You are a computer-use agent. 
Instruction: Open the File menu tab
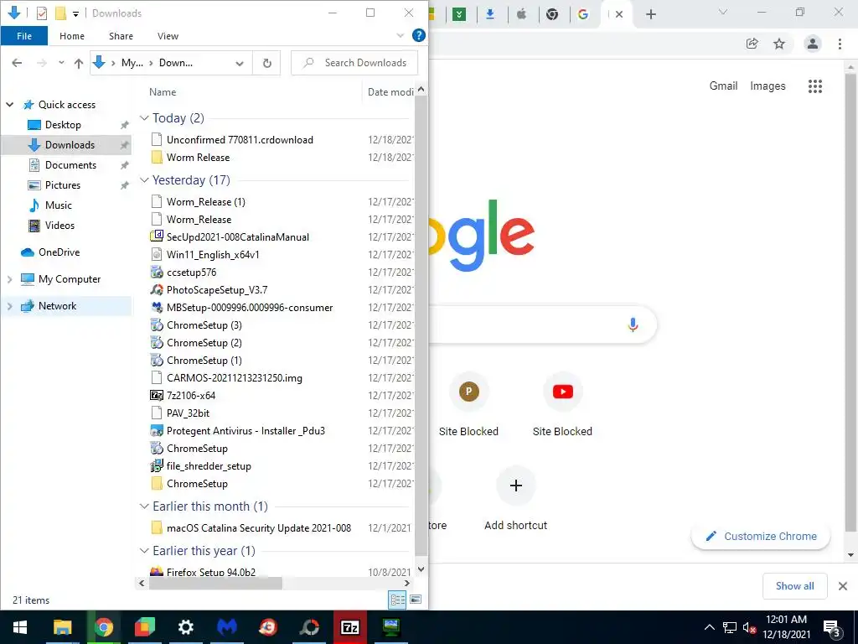click(24, 36)
